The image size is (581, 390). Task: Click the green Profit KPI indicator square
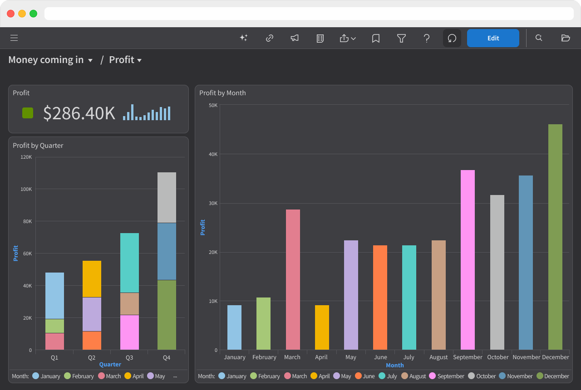[x=28, y=113]
